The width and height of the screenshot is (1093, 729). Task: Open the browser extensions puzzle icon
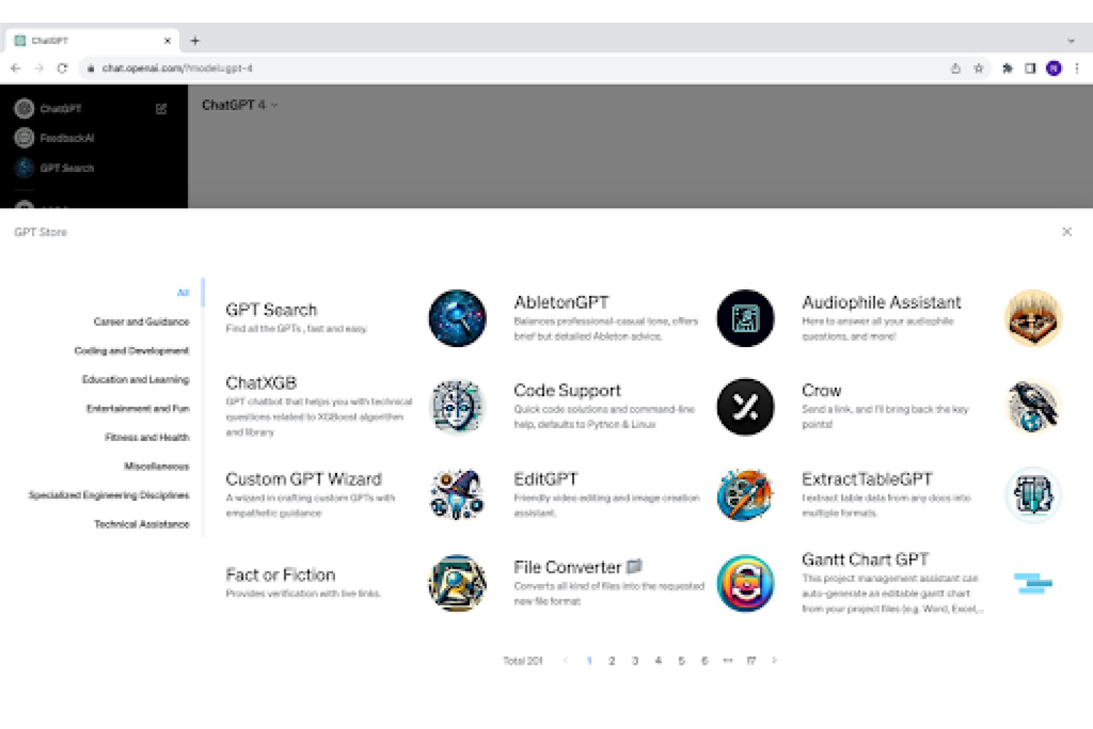coord(1007,68)
